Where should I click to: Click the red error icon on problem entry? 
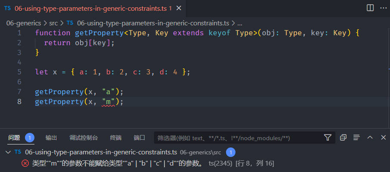(25, 163)
